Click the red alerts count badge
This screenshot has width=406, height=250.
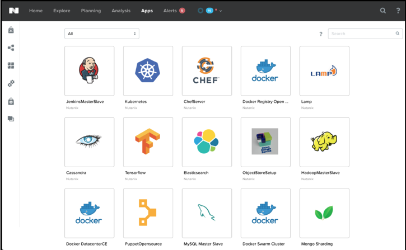click(x=182, y=11)
